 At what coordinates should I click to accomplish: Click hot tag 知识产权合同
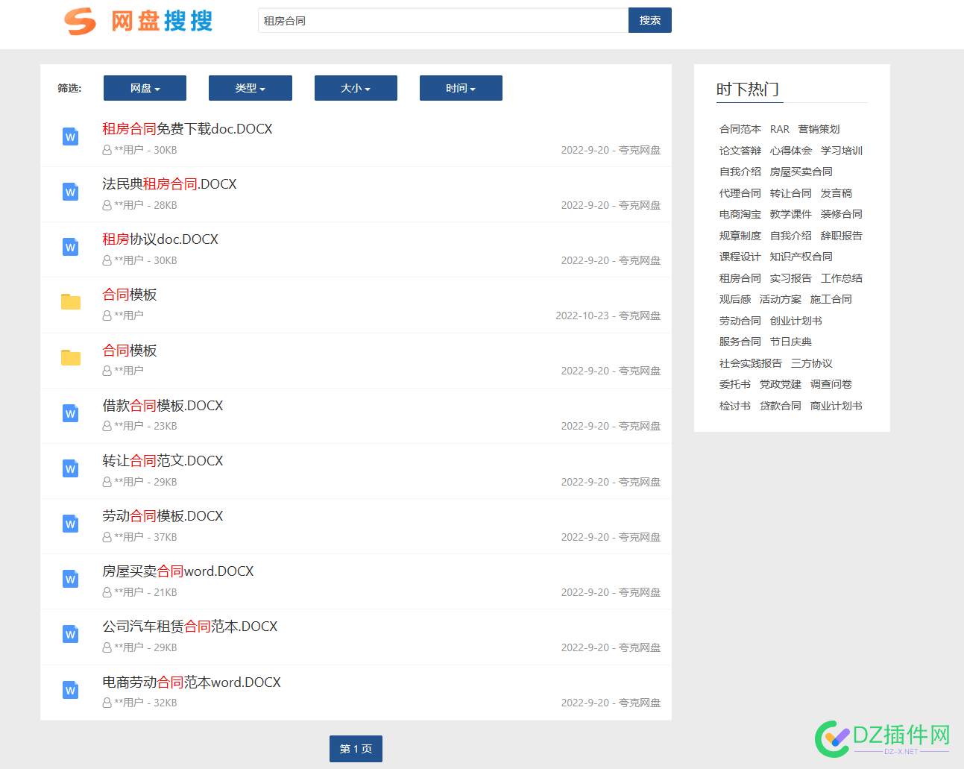(x=801, y=257)
